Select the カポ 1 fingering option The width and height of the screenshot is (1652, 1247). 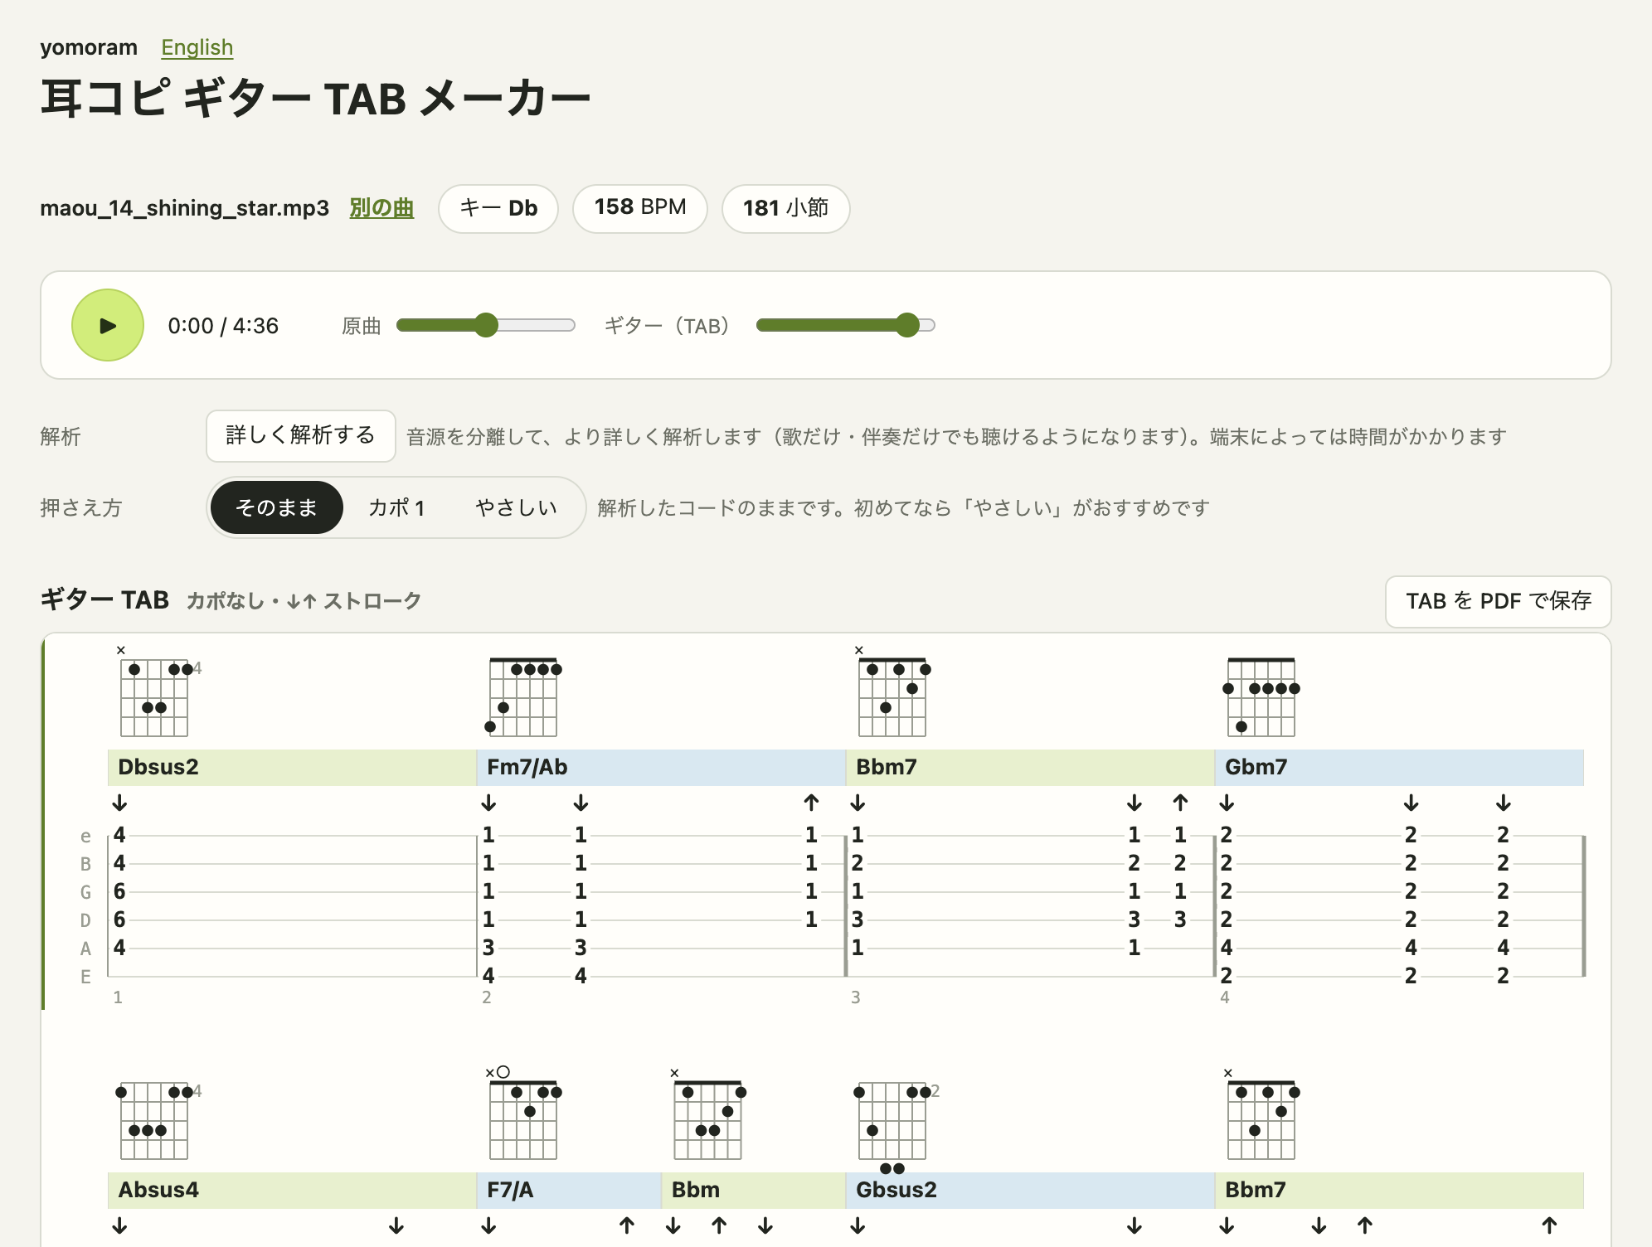(396, 507)
